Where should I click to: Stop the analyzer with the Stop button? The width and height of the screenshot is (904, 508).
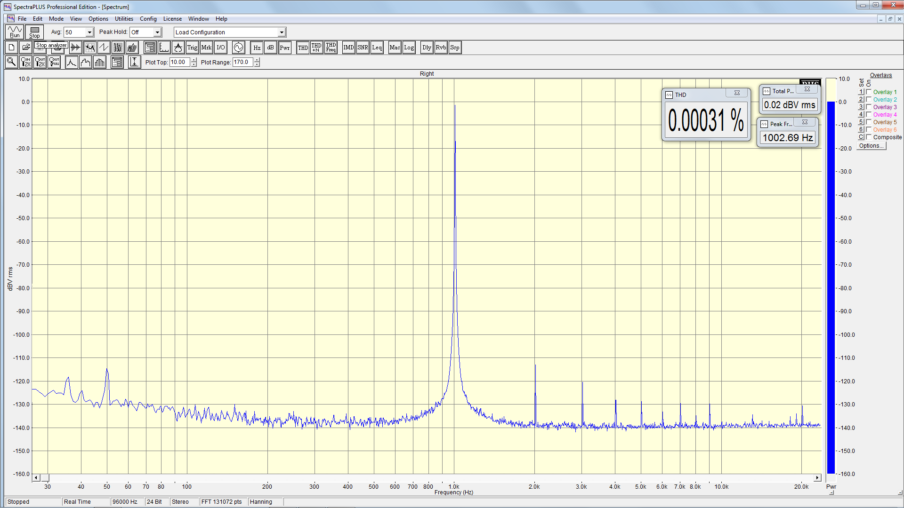tap(34, 32)
